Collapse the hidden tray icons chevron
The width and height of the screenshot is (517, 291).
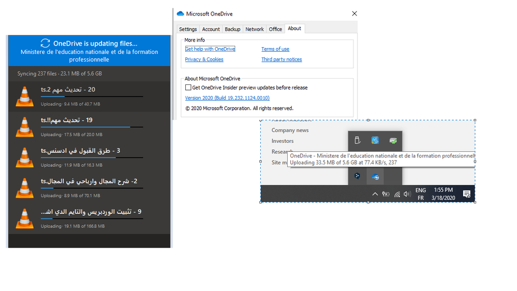point(375,194)
